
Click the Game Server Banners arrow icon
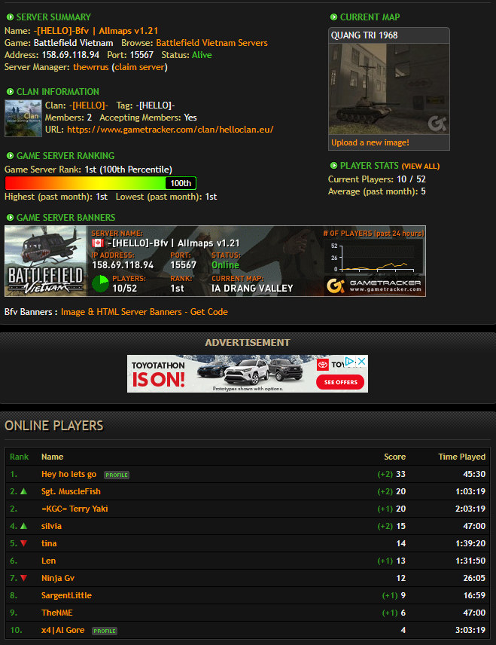click(x=10, y=218)
